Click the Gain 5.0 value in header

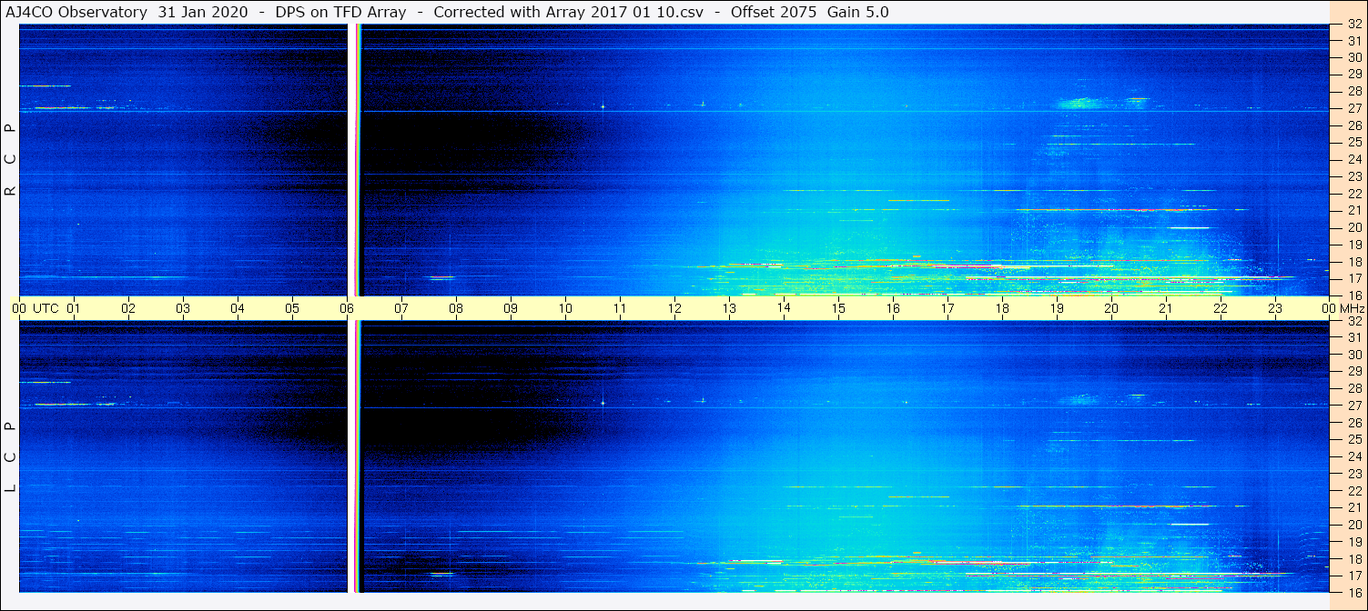coord(857,12)
